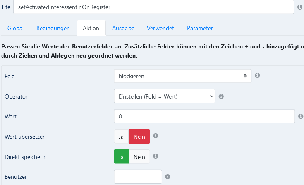This screenshot has height=185, width=304.
Task: Select Nein for Wert übersetzen
Action: click(139, 137)
